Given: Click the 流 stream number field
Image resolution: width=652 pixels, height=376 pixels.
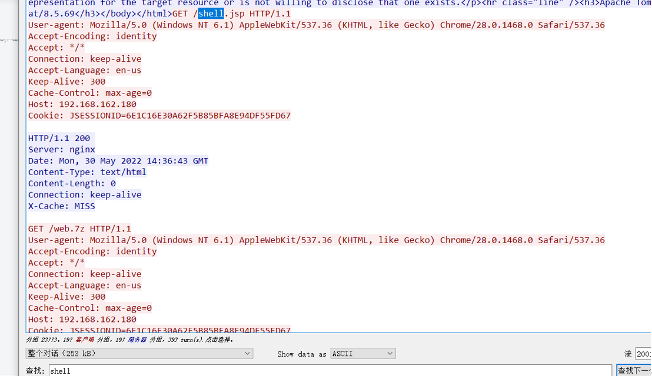Looking at the screenshot, I should [643, 354].
